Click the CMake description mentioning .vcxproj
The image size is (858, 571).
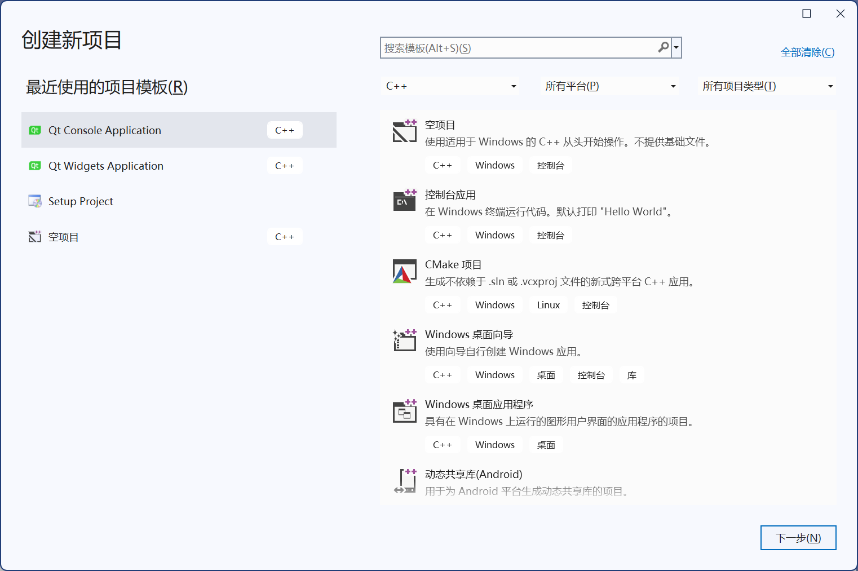click(561, 282)
